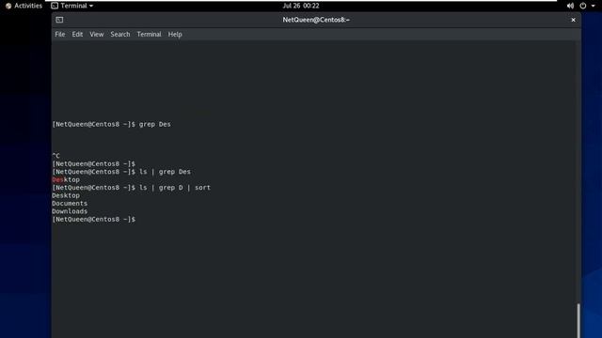Click the NetQueen@Centos8 window title
Screen dimensions: 602x338
tap(316, 20)
